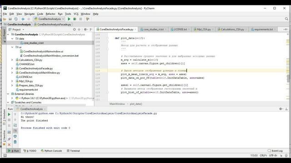Expand Calculations_CEA.py in project tree

12,60
